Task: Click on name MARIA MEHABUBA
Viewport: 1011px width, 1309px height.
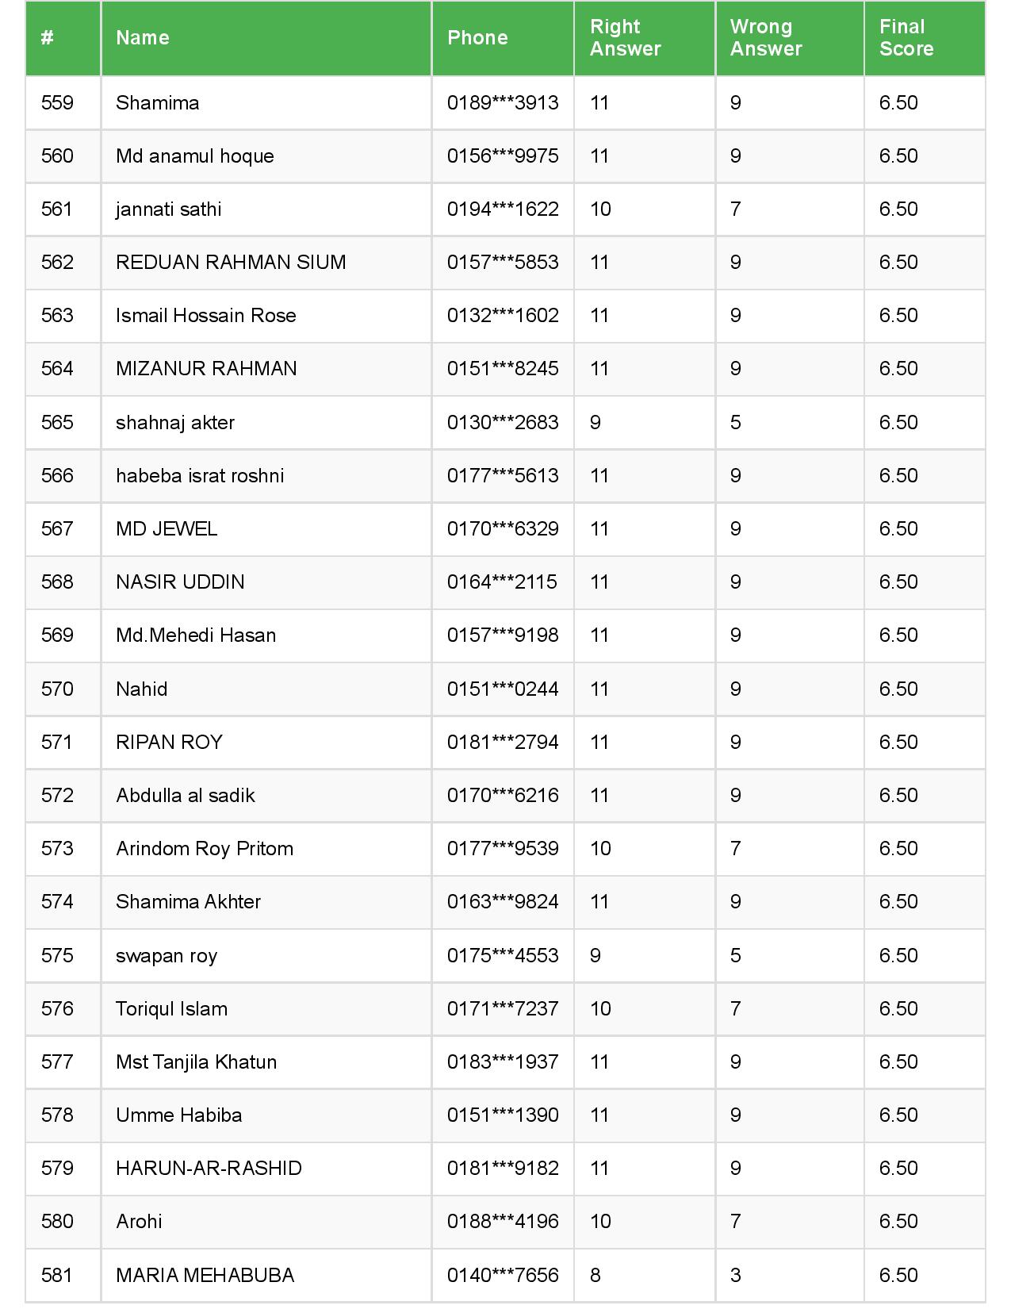Action: [205, 1275]
